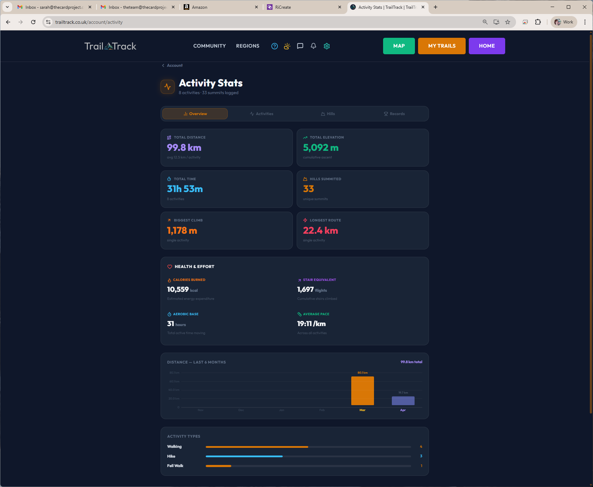This screenshot has height=487, width=593.
Task: Open the browser extensions puzzle icon
Action: (538, 22)
